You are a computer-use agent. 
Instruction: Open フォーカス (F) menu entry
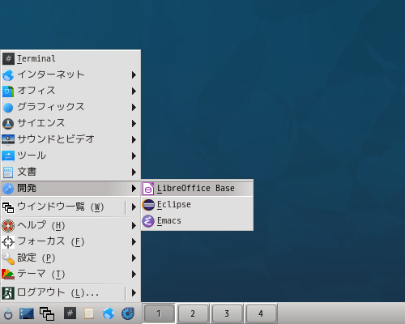[70, 241]
